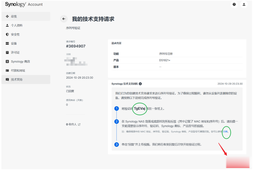
Task: Open 个人资料 in the sidebar
Action: (x=26, y=25)
